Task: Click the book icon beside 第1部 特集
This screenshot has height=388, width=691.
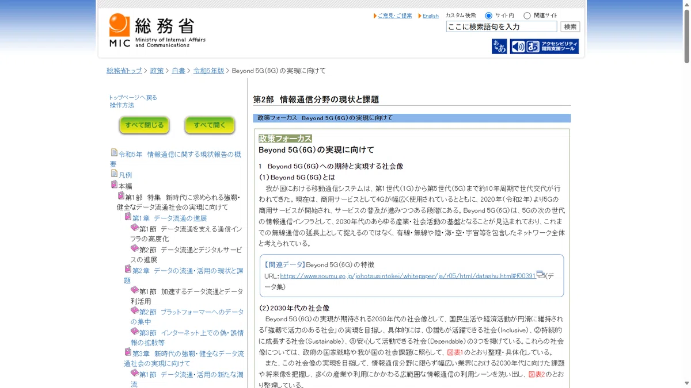Action: tap(121, 197)
